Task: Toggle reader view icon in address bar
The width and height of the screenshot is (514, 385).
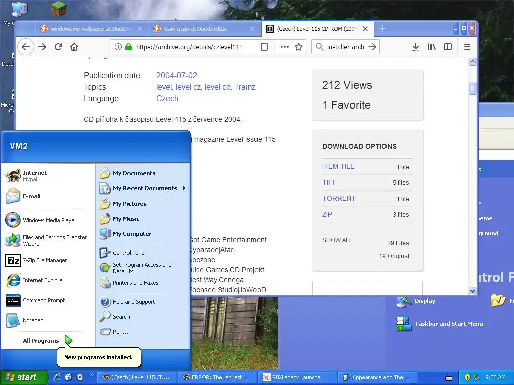Action: [264, 47]
